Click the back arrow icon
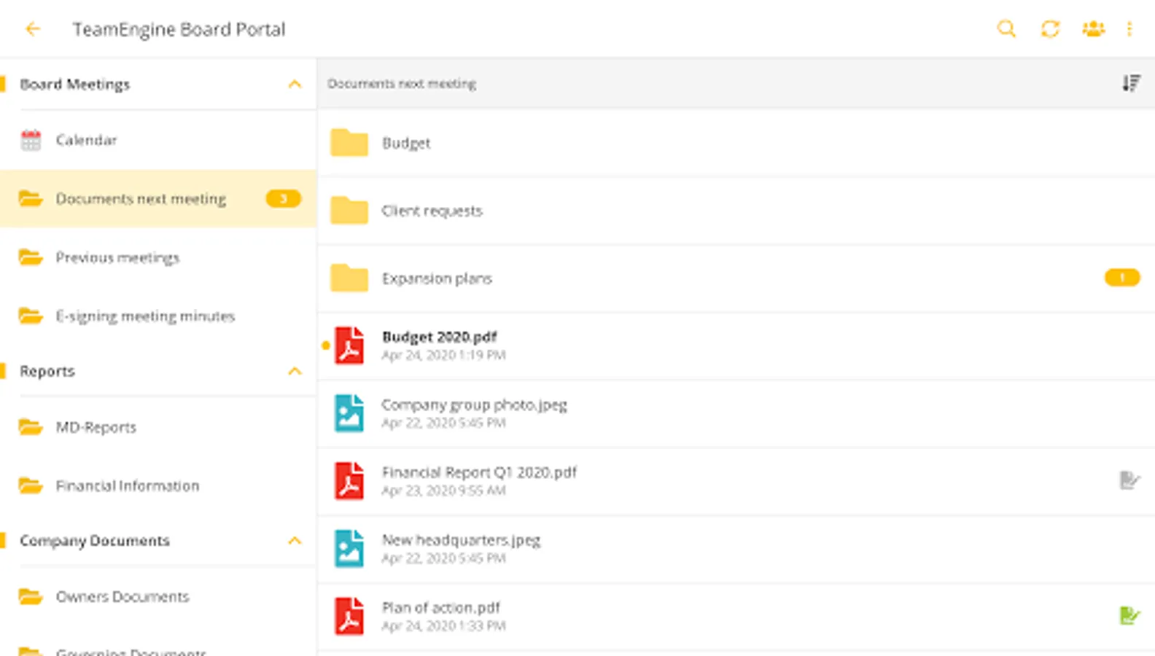The height and width of the screenshot is (656, 1155). 33,29
